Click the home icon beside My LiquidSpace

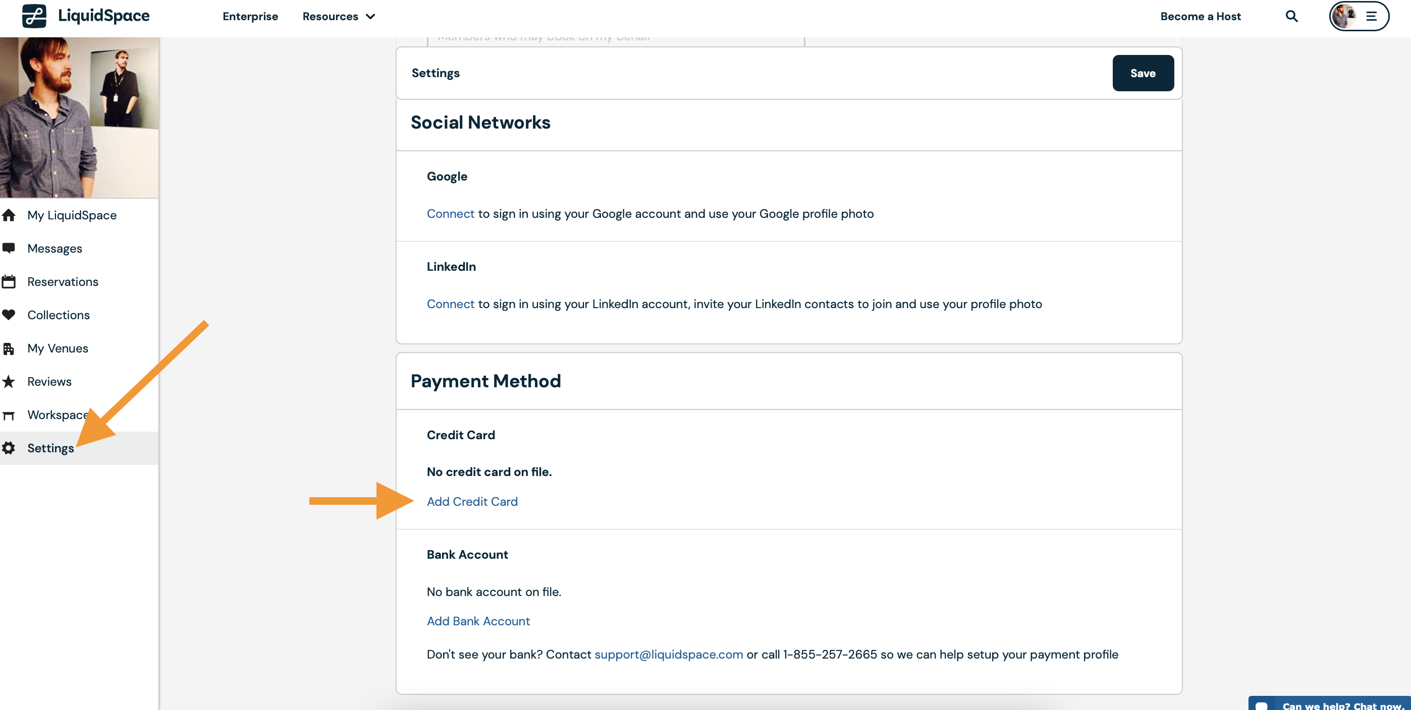(x=9, y=215)
